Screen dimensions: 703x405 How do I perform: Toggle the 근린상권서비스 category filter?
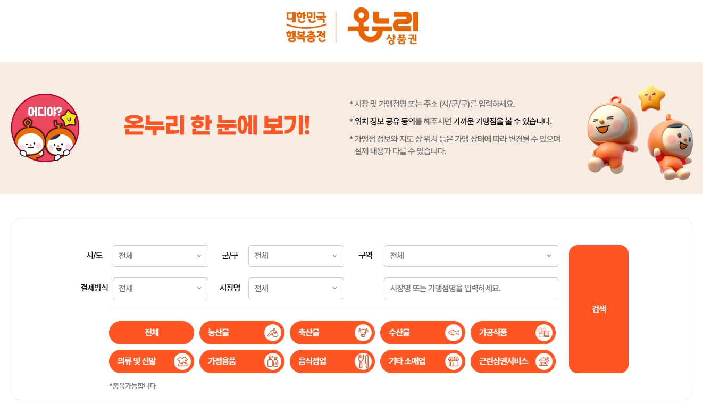pyautogui.click(x=513, y=361)
